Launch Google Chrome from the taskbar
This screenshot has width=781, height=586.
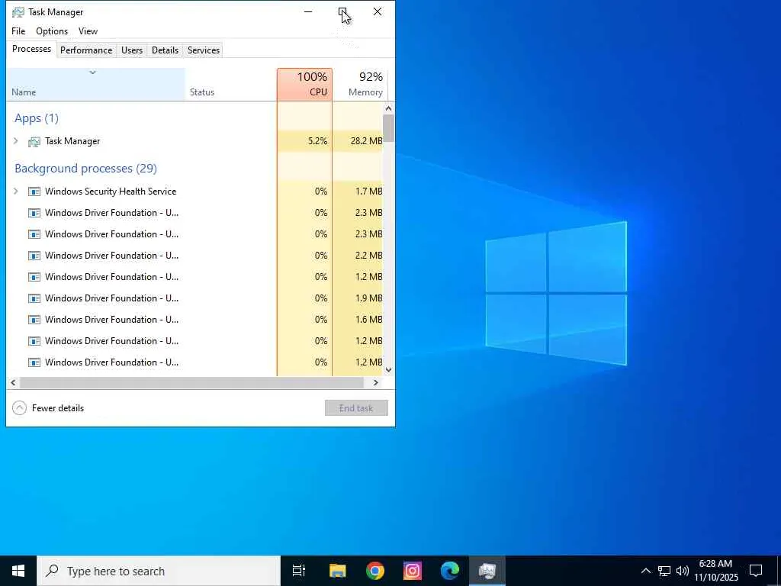[x=375, y=571]
